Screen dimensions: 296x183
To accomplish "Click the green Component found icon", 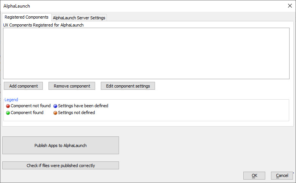I will tap(8, 113).
